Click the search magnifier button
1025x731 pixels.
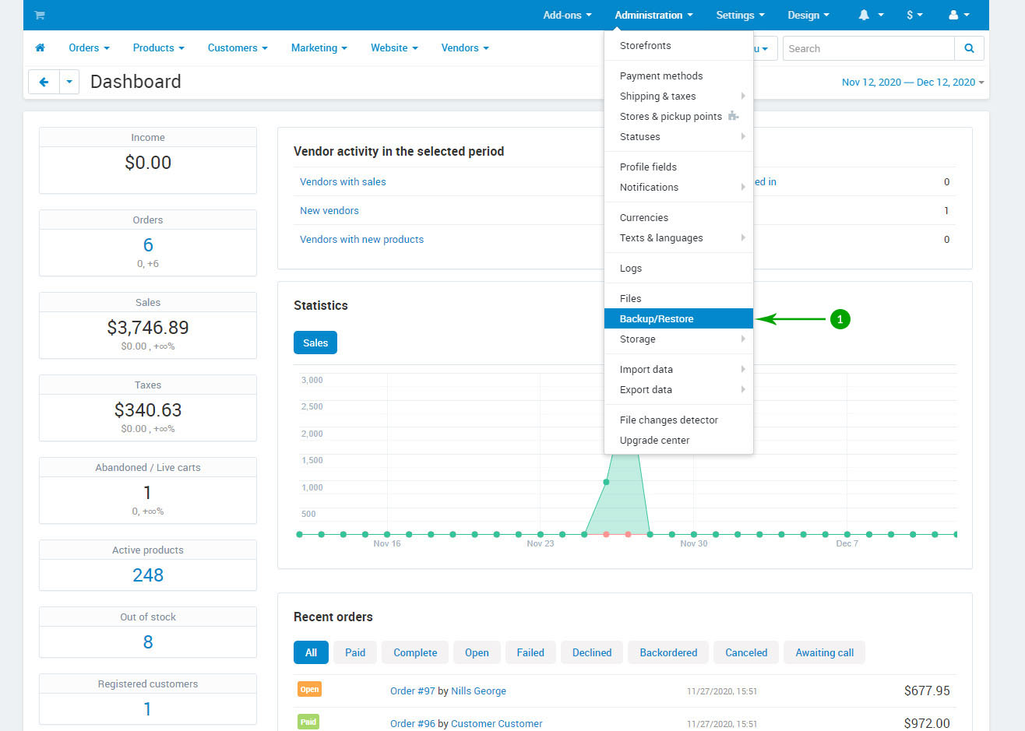click(x=969, y=48)
